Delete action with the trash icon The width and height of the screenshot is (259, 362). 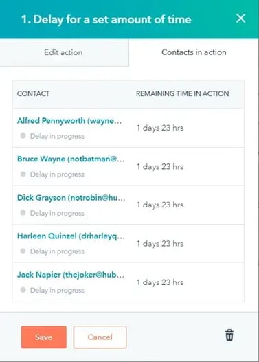point(229,335)
